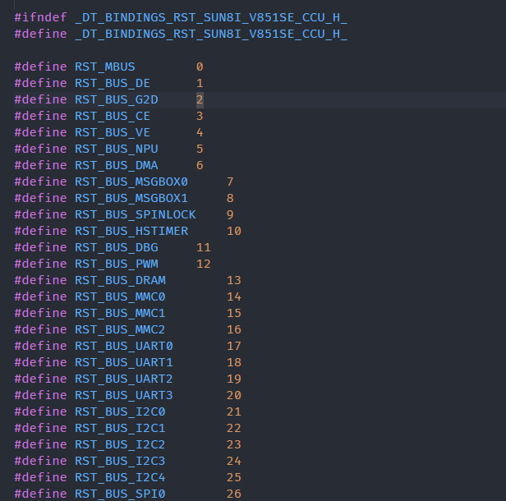506x501 pixels.
Task: Click the RST_MBUS macro name
Action: pyautogui.click(x=105, y=67)
